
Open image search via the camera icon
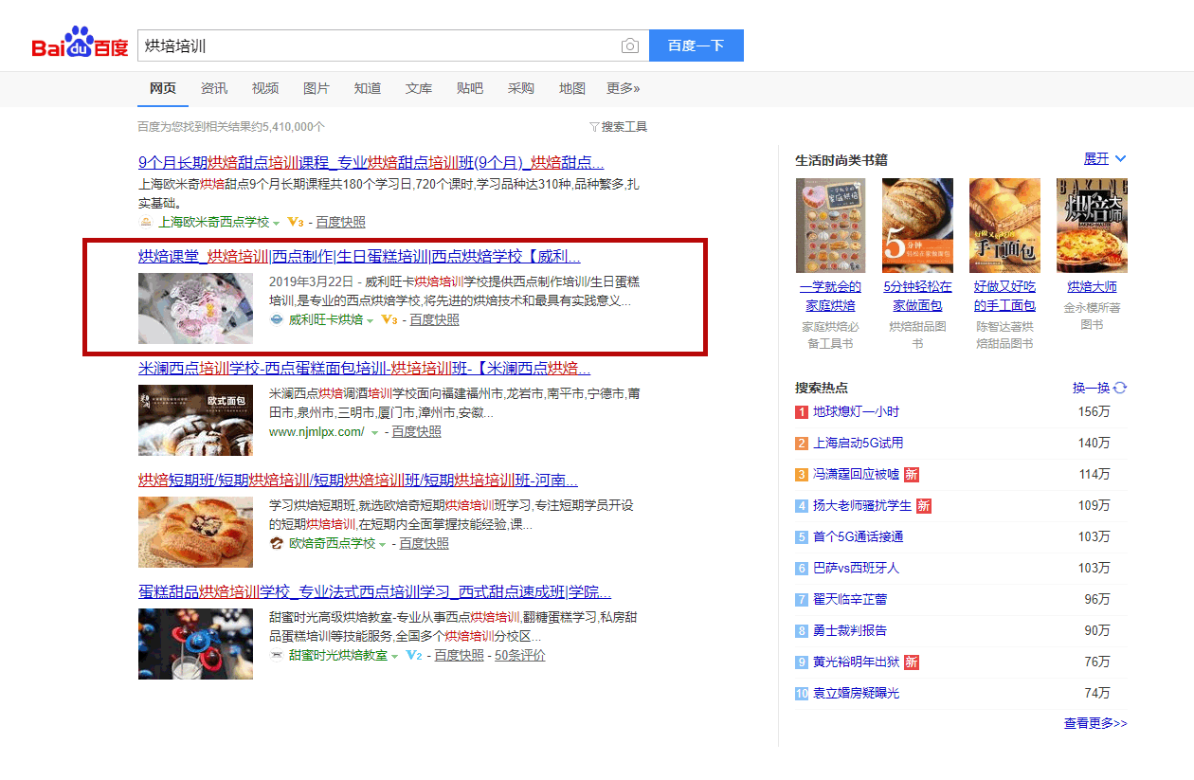tap(630, 45)
